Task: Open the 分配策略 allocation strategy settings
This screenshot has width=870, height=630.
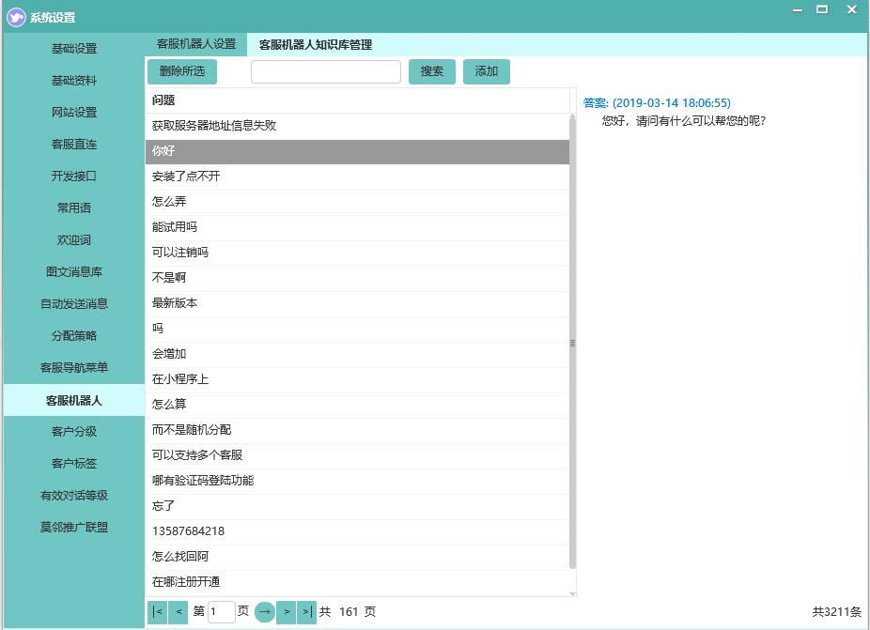Action: pyautogui.click(x=75, y=335)
